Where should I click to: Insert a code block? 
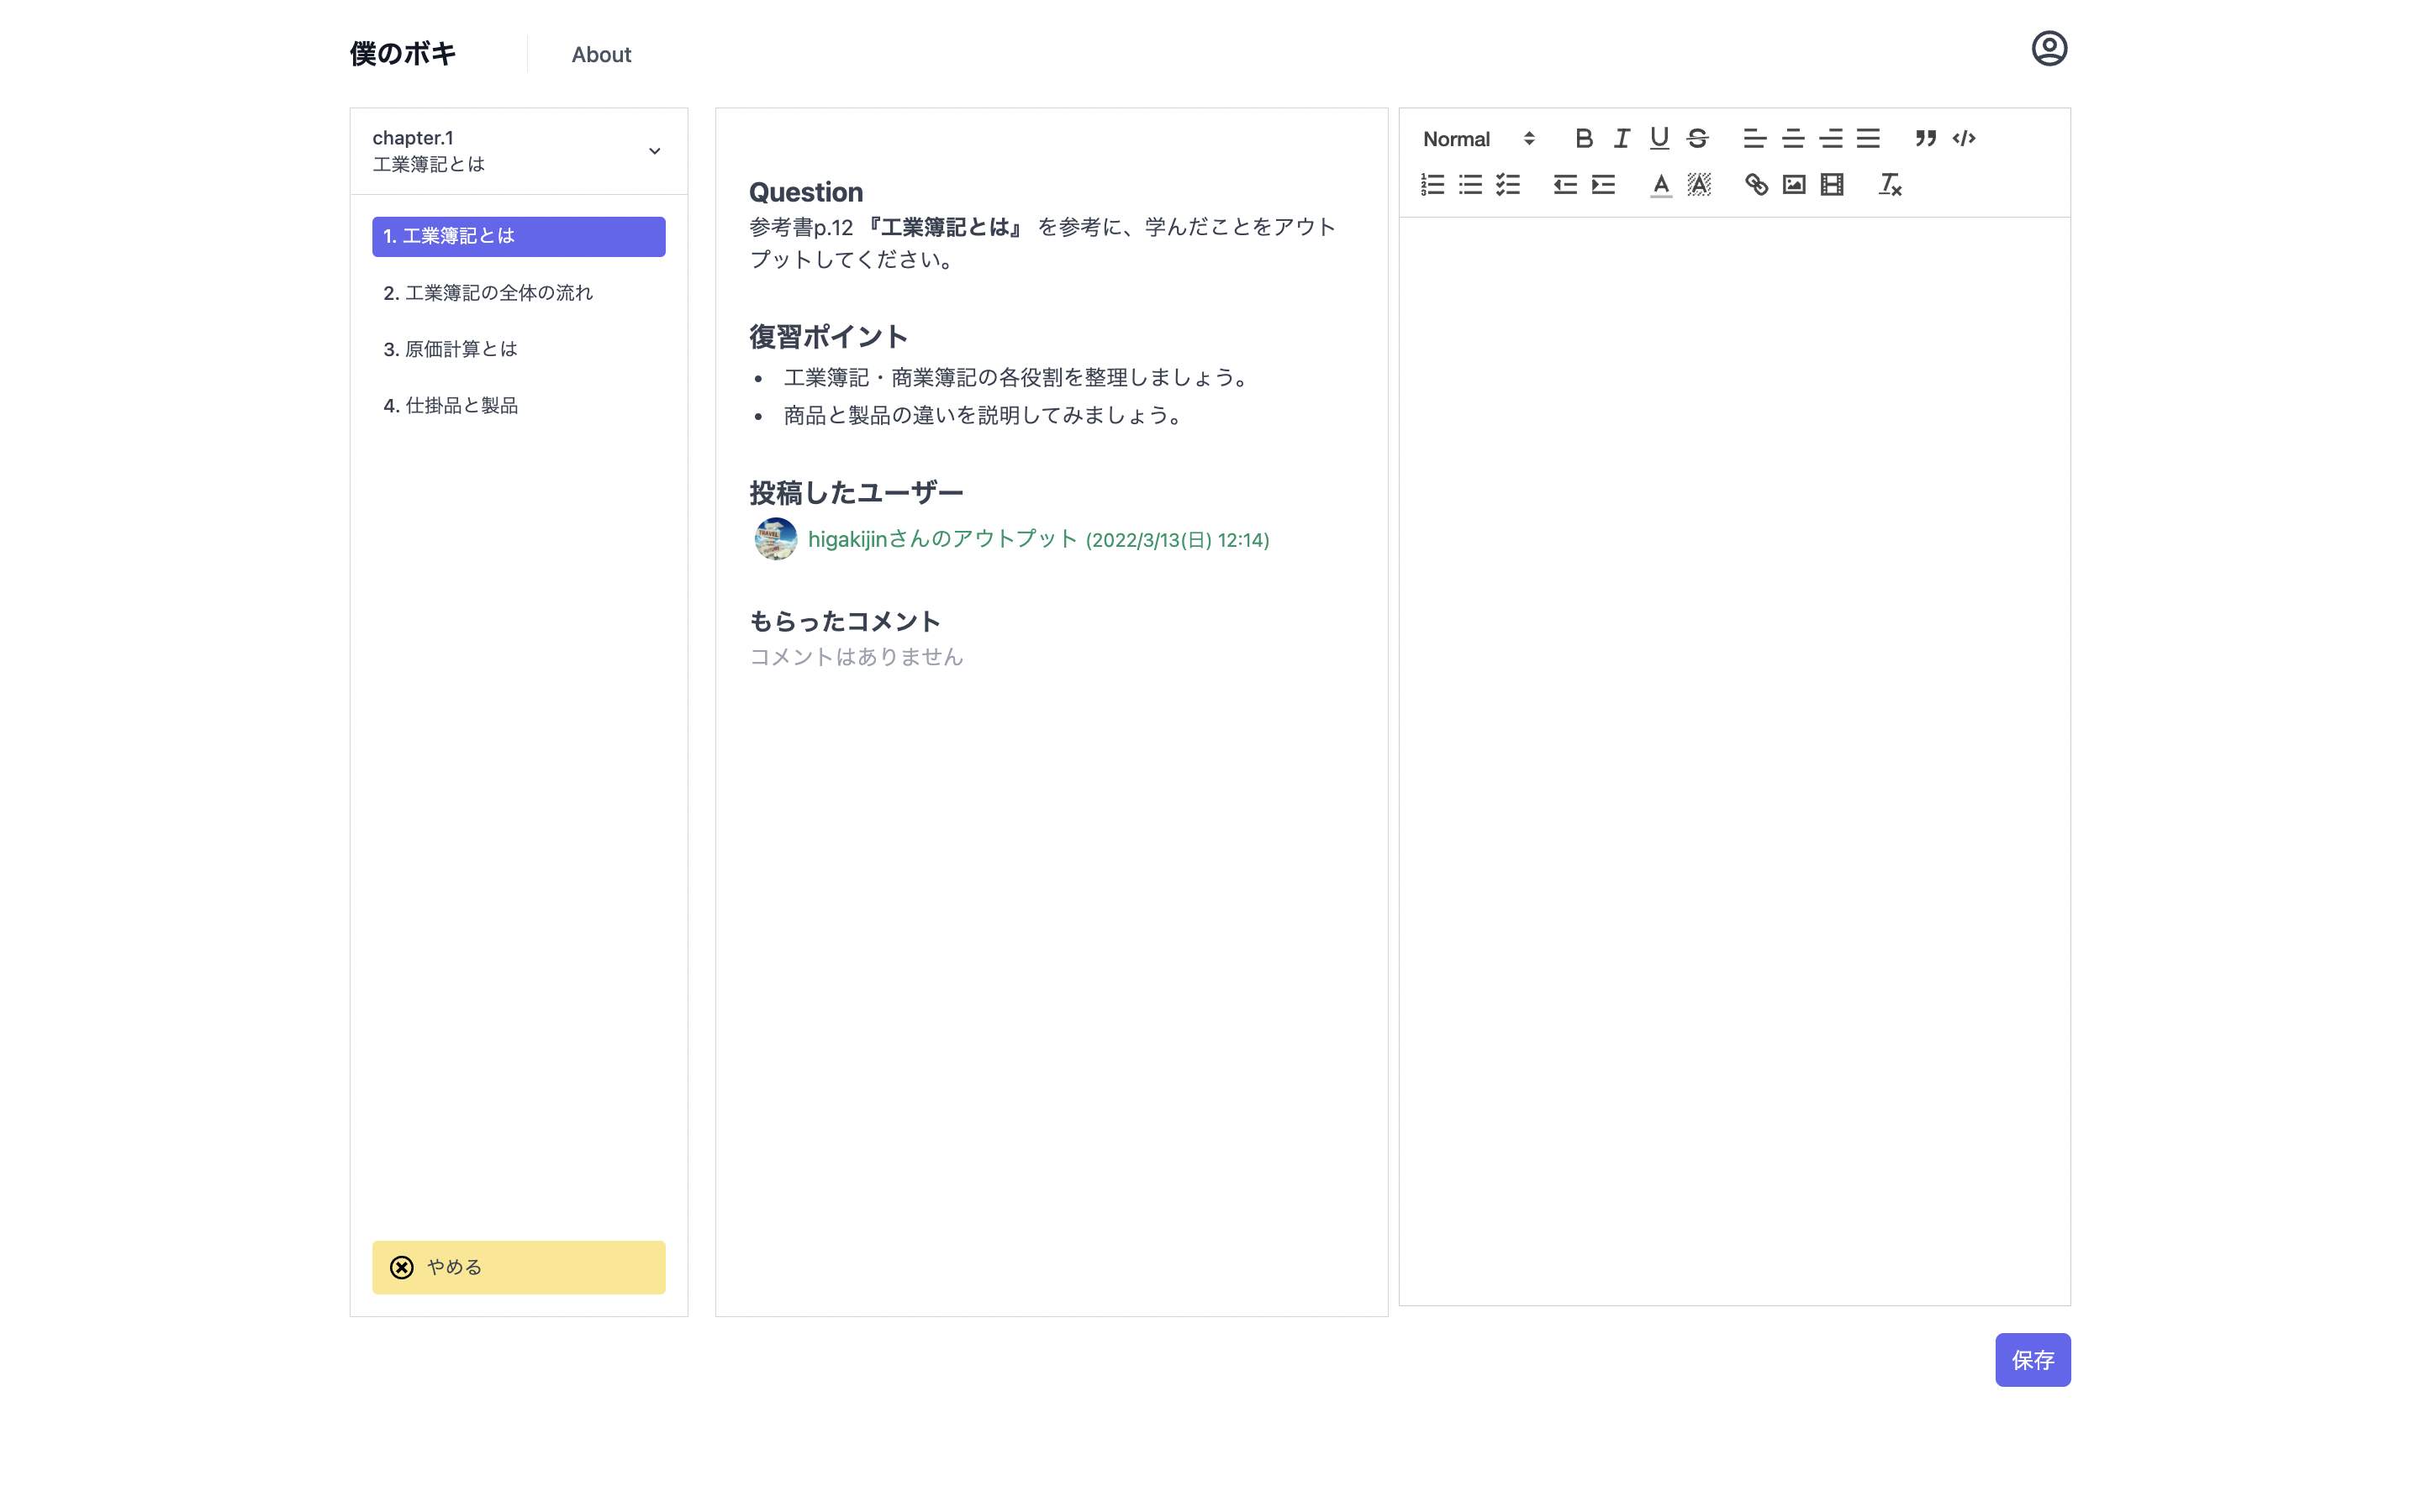point(1964,139)
